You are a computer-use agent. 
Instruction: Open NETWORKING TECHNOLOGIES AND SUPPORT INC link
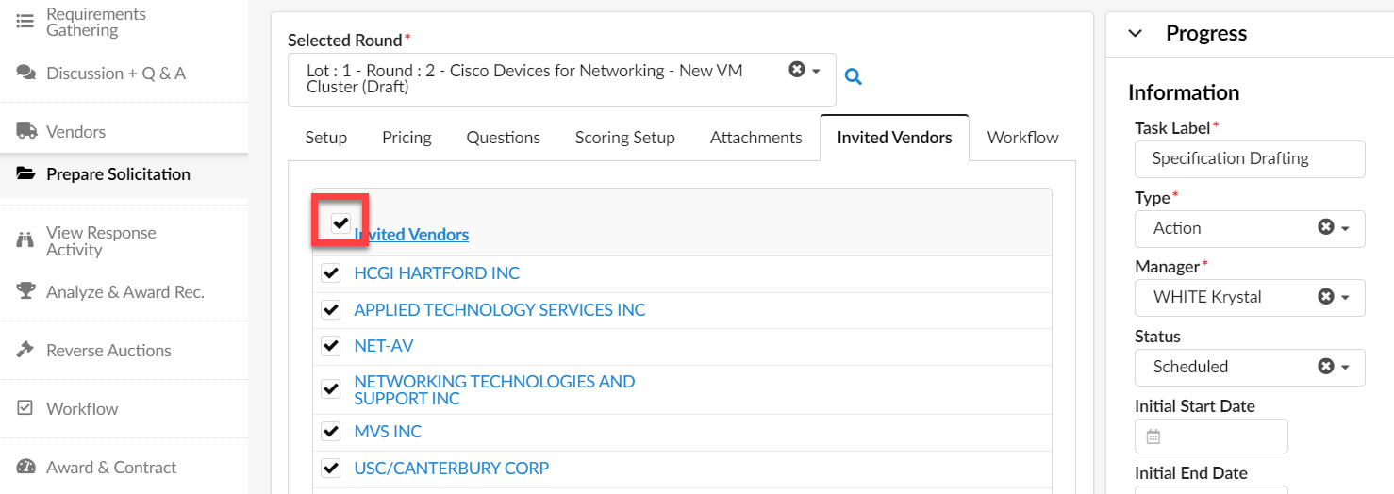[x=494, y=390]
